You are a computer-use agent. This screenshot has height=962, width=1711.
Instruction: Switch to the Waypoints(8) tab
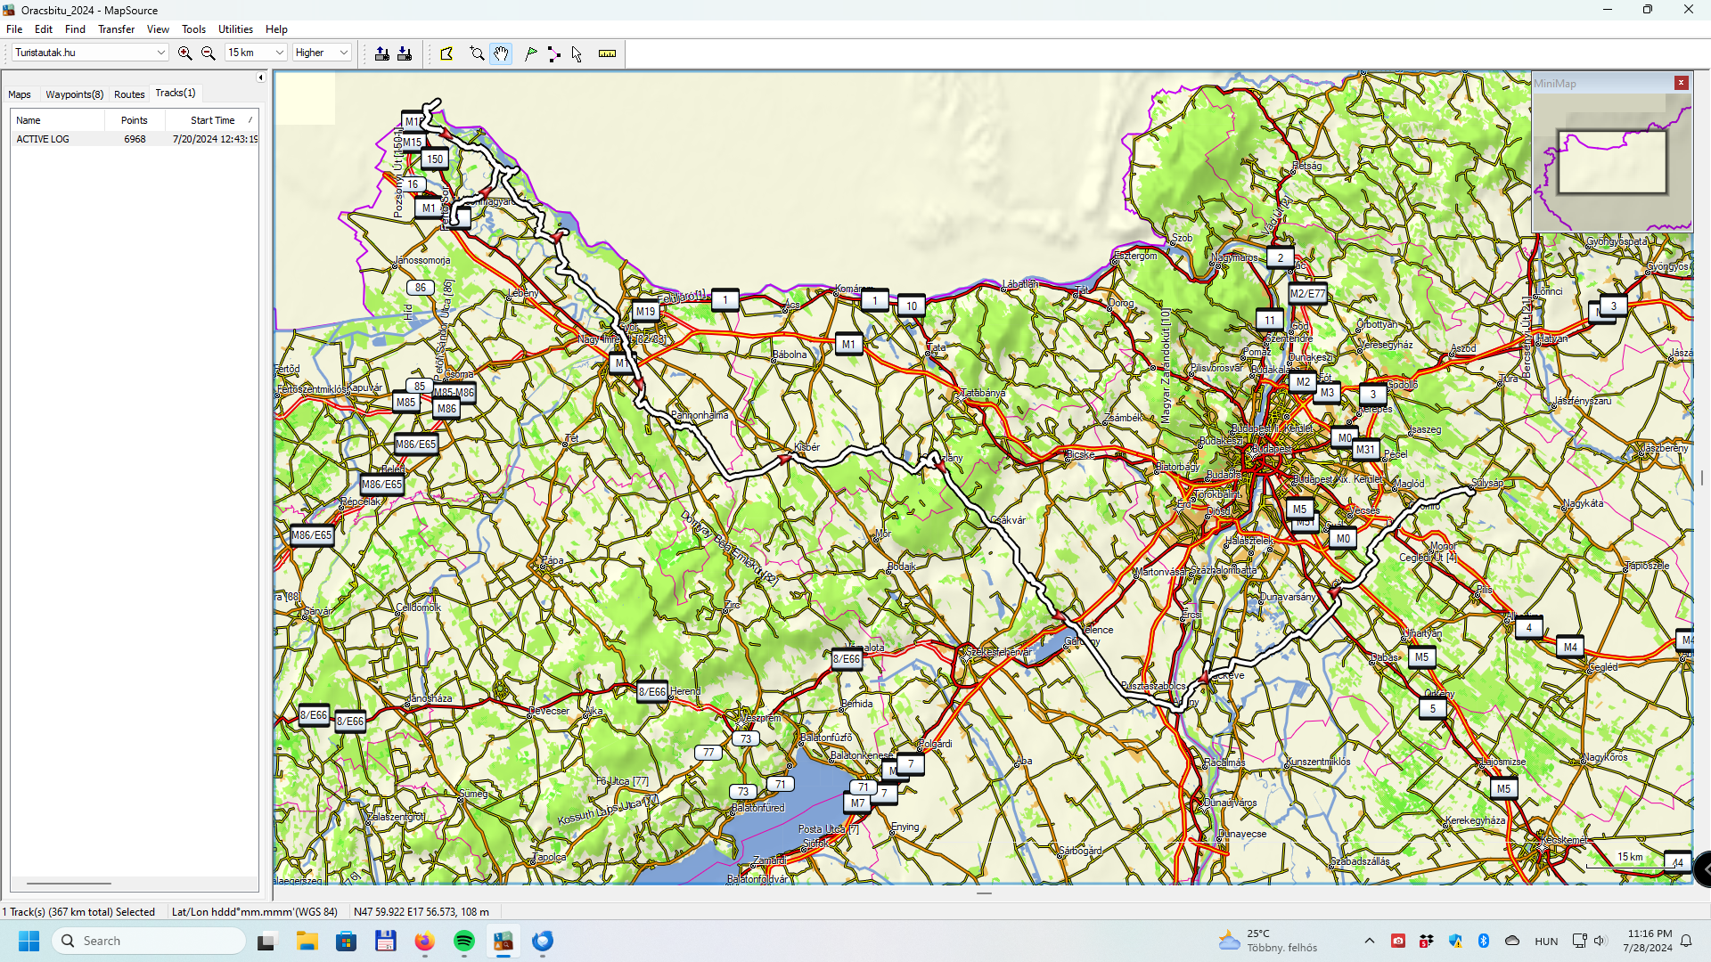74,94
